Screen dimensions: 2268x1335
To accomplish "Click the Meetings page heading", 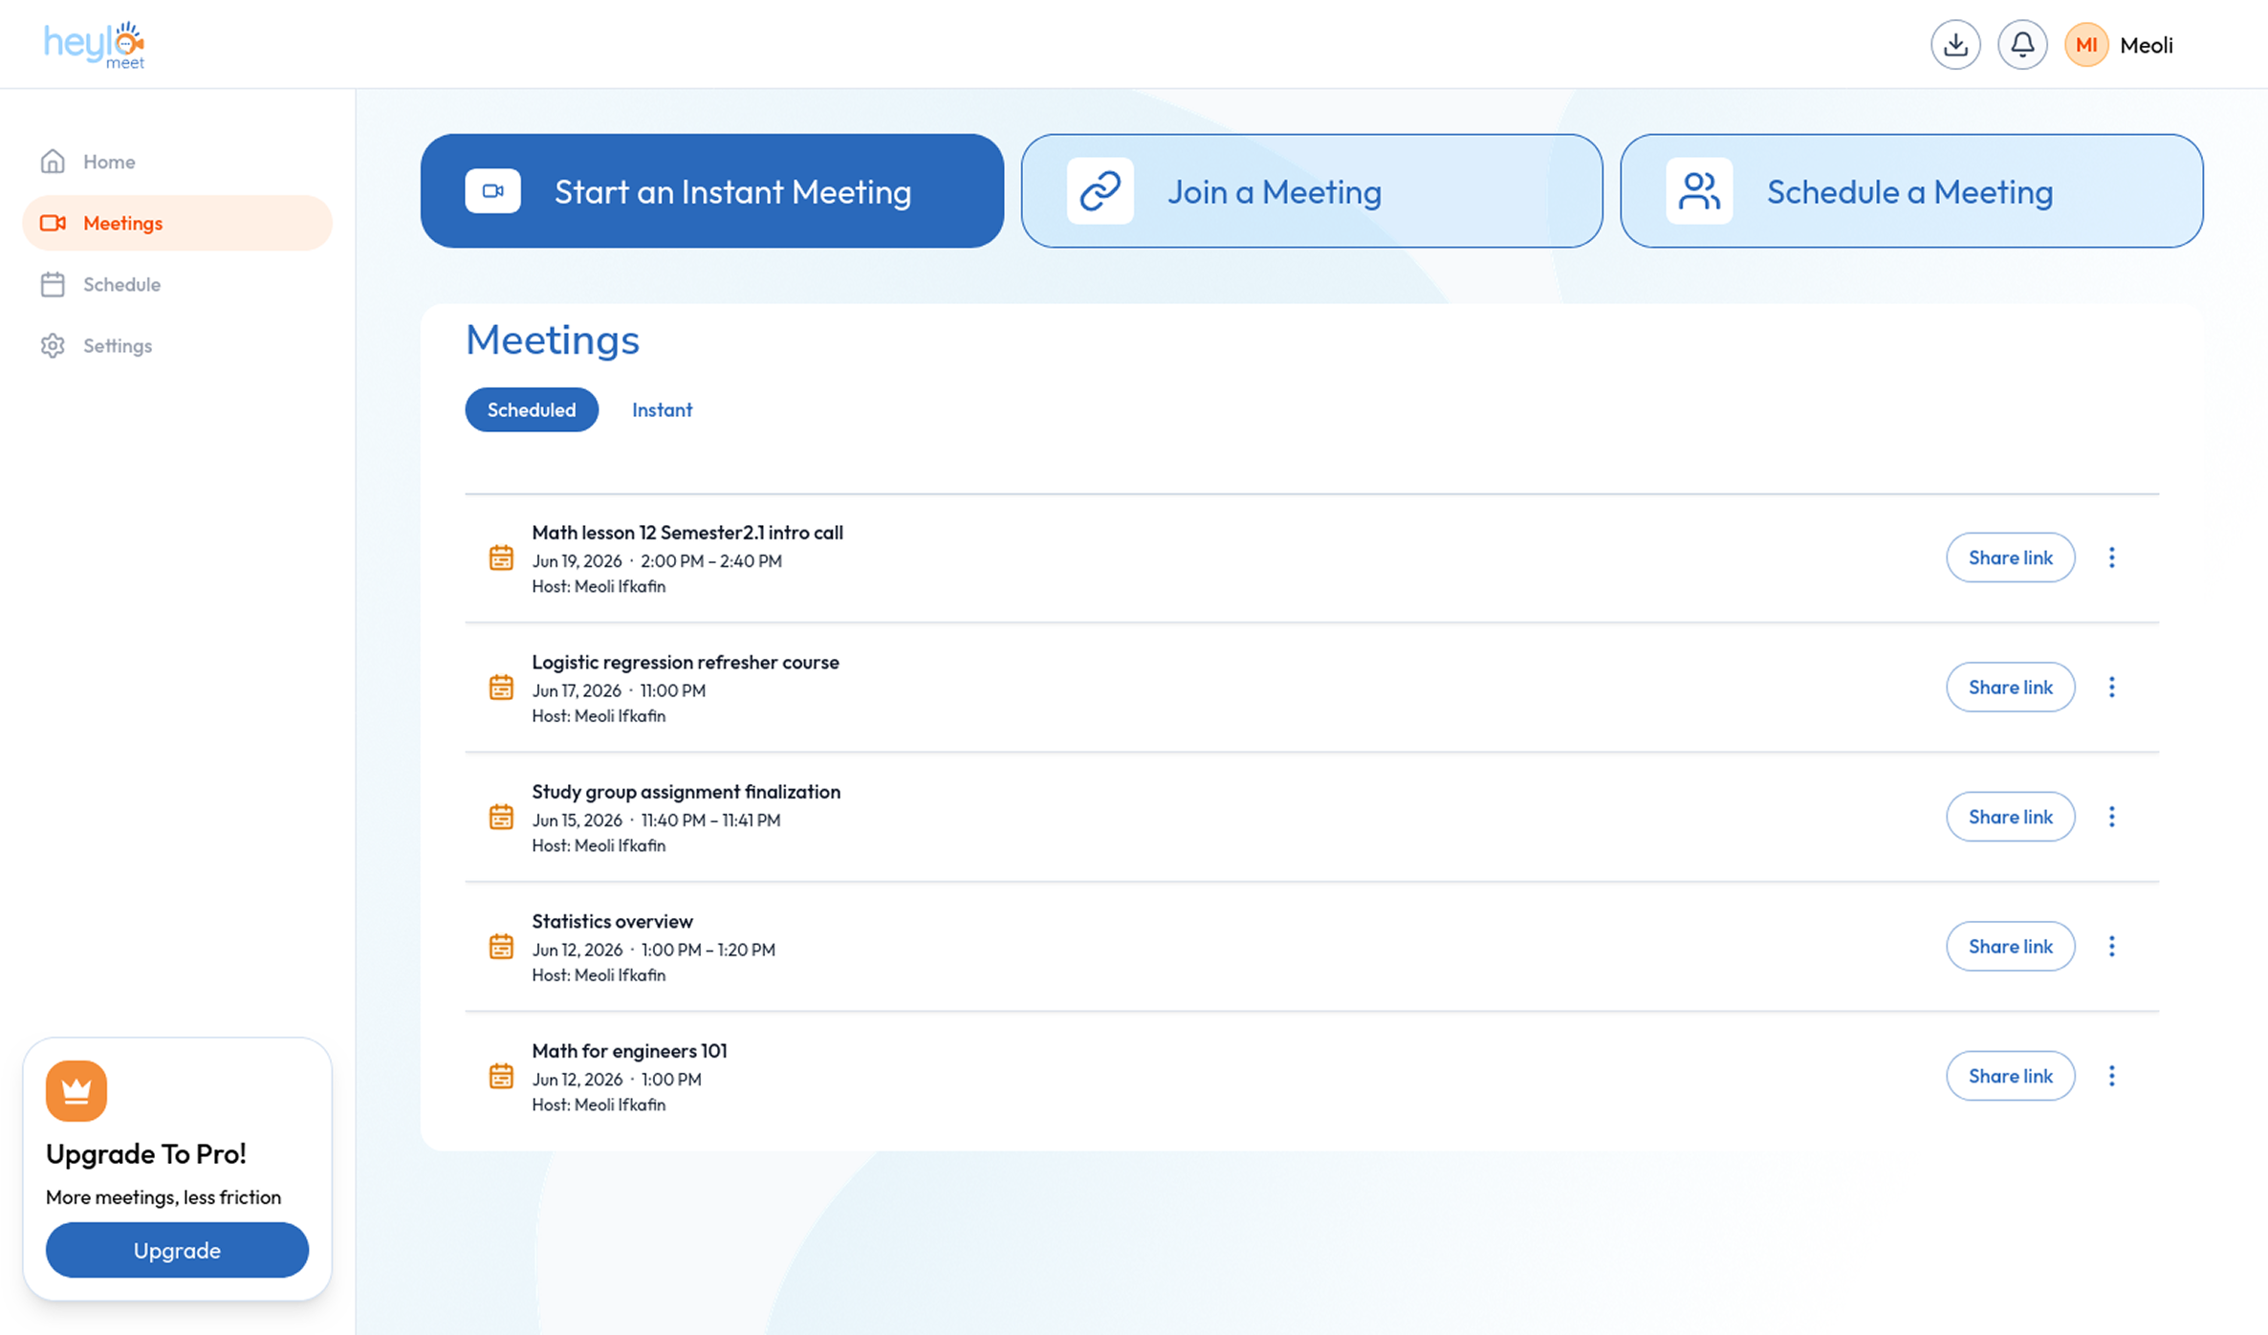I will pyautogui.click(x=553, y=339).
